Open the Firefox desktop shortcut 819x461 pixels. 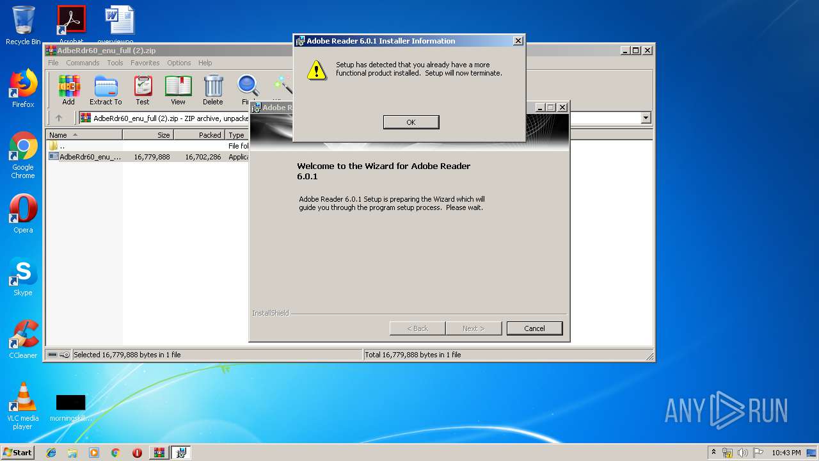click(x=23, y=88)
